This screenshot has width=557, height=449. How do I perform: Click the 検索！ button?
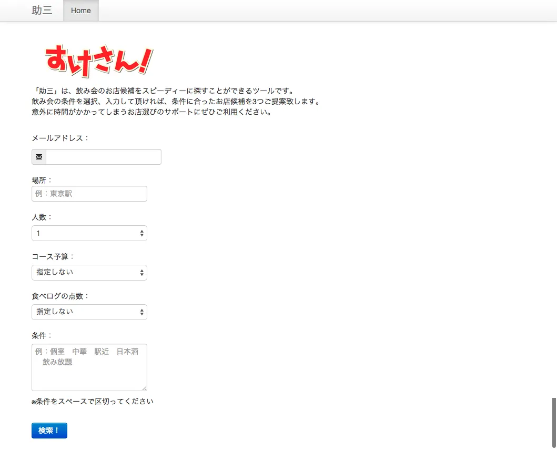tap(49, 431)
